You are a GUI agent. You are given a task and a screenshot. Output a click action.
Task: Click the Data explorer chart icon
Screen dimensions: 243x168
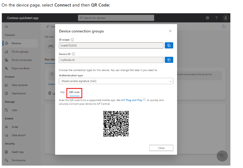coord(7,85)
